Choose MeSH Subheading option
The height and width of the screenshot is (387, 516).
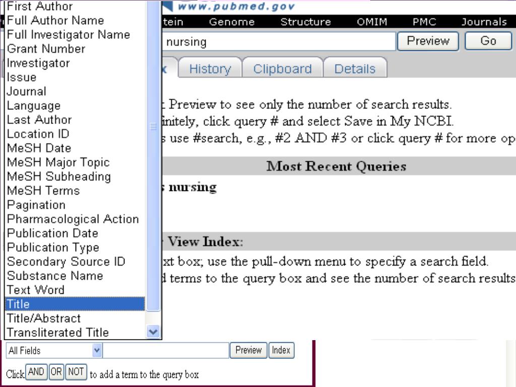tap(75, 176)
